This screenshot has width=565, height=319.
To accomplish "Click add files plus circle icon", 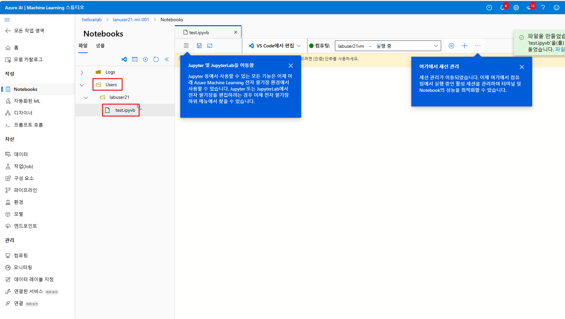I will [x=145, y=59].
